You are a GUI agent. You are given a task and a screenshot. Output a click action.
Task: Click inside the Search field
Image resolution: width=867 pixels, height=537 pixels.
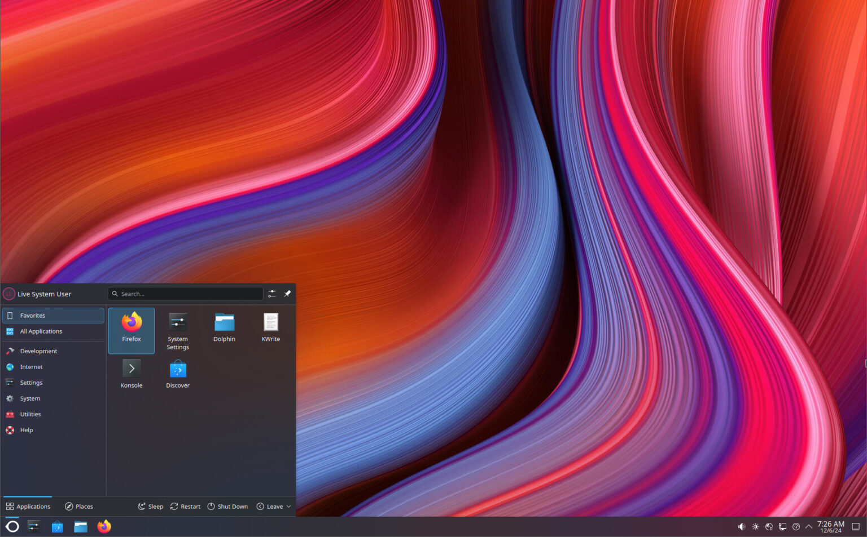186,293
